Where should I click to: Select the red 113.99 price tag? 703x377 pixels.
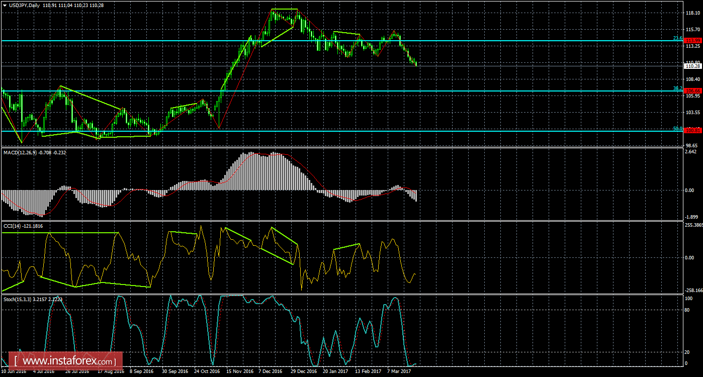click(x=693, y=41)
